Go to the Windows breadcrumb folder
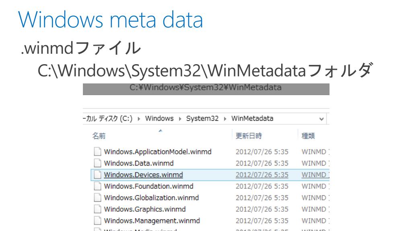The height and width of the screenshot is (231, 412). click(x=159, y=119)
